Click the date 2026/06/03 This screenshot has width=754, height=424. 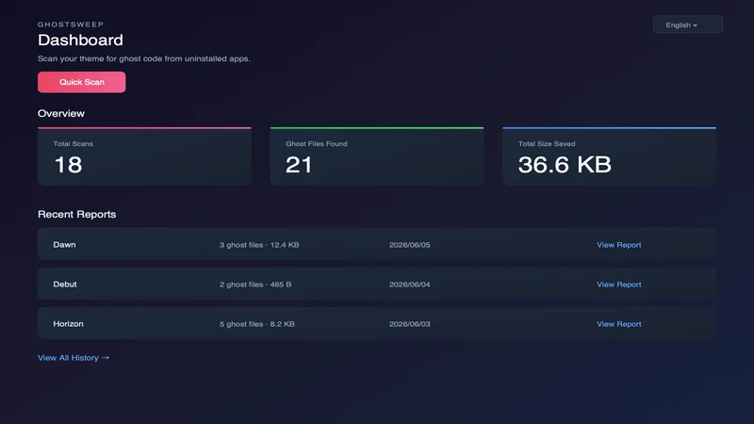410,324
